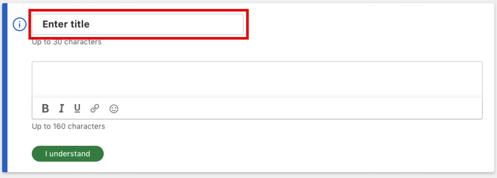Click the 'Up to 160 characters' hint
The image size is (497, 178).
point(68,126)
